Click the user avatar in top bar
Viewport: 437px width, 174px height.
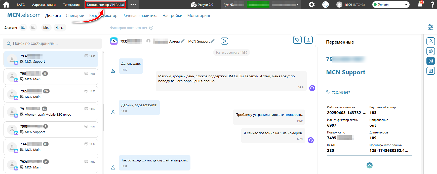pos(339,5)
